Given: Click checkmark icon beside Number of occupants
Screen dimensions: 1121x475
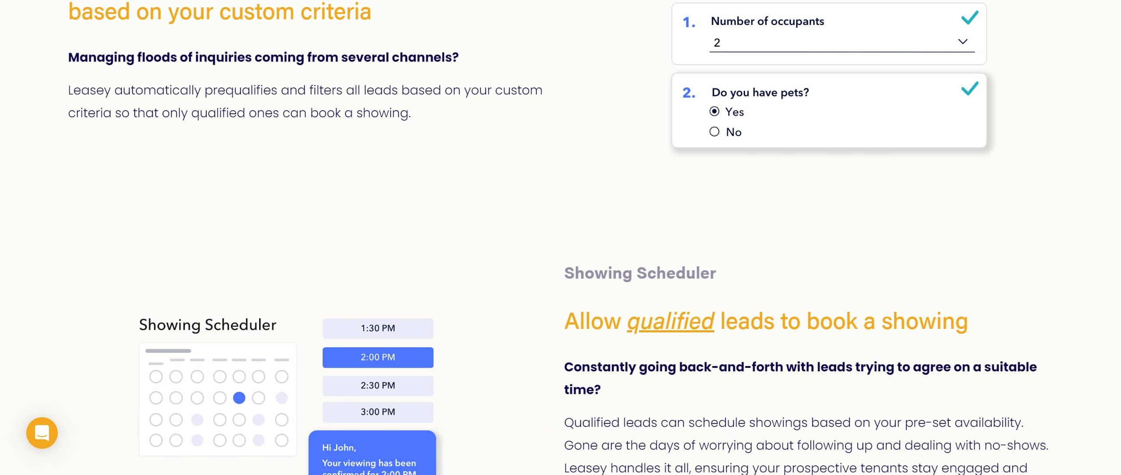Looking at the screenshot, I should [969, 18].
